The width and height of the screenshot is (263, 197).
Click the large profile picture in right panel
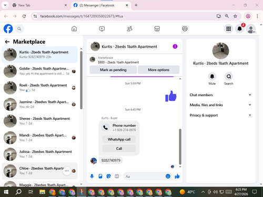coord(220,51)
